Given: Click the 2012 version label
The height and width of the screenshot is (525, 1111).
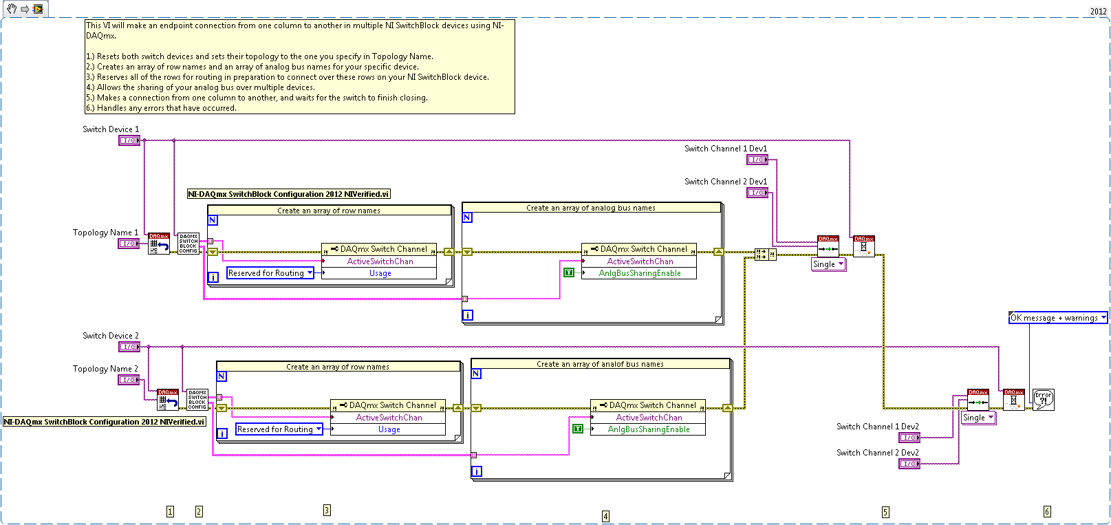Looking at the screenshot, I should coord(1099,11).
